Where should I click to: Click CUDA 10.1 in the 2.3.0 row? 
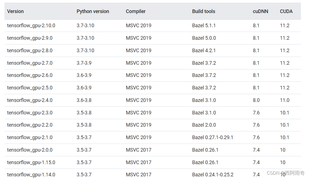point(284,113)
